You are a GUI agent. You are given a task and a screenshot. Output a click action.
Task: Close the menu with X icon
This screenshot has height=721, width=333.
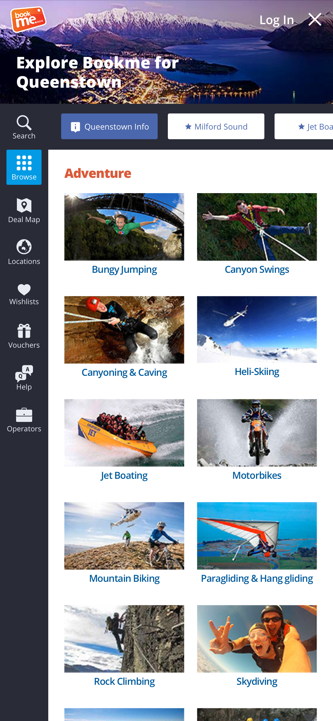(x=315, y=19)
